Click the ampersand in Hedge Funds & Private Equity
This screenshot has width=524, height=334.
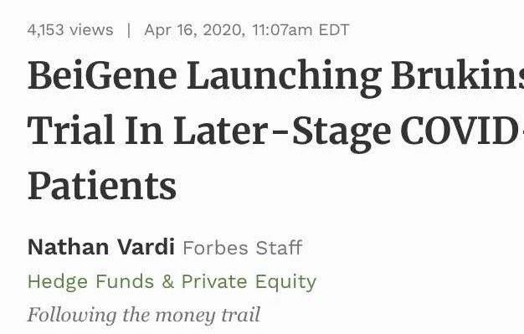[x=167, y=281]
